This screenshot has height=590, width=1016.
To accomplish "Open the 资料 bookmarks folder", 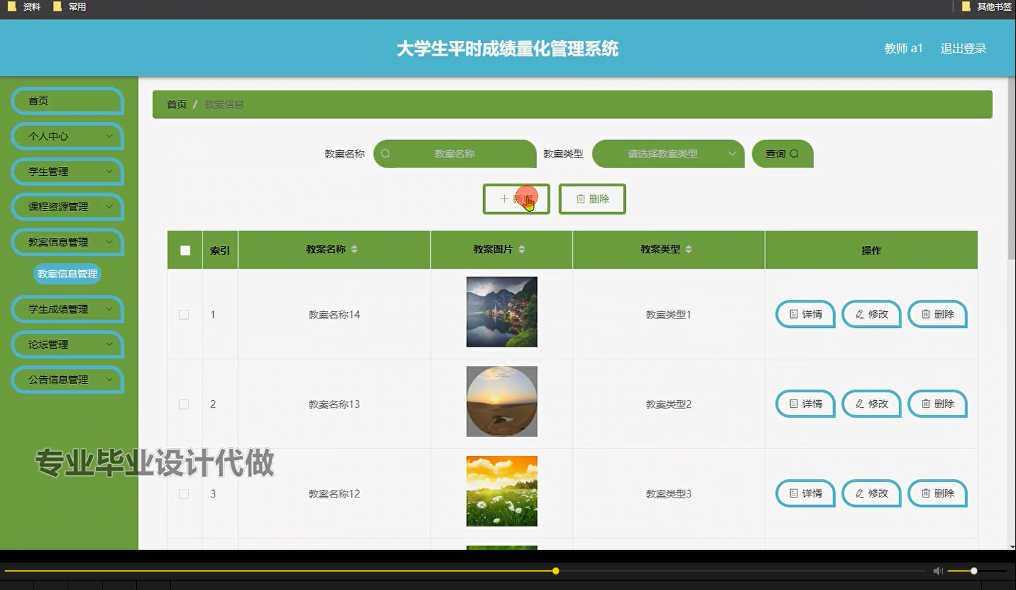I will [x=24, y=6].
